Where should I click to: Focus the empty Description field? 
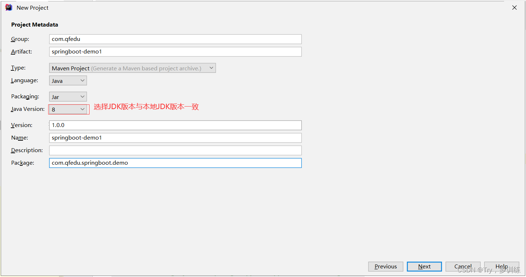175,150
